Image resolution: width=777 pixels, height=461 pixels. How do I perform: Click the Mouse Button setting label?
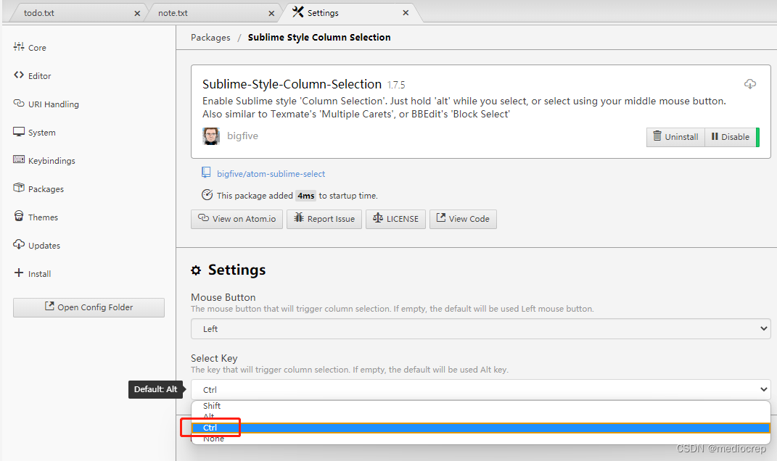point(223,297)
